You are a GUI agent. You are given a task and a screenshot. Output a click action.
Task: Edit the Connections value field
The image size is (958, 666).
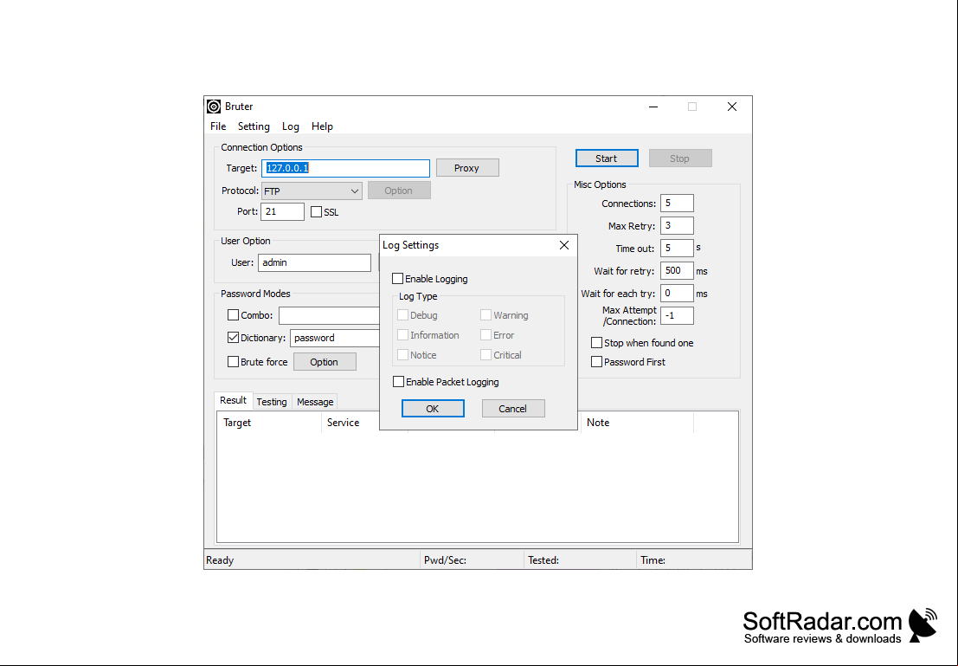[x=677, y=203]
